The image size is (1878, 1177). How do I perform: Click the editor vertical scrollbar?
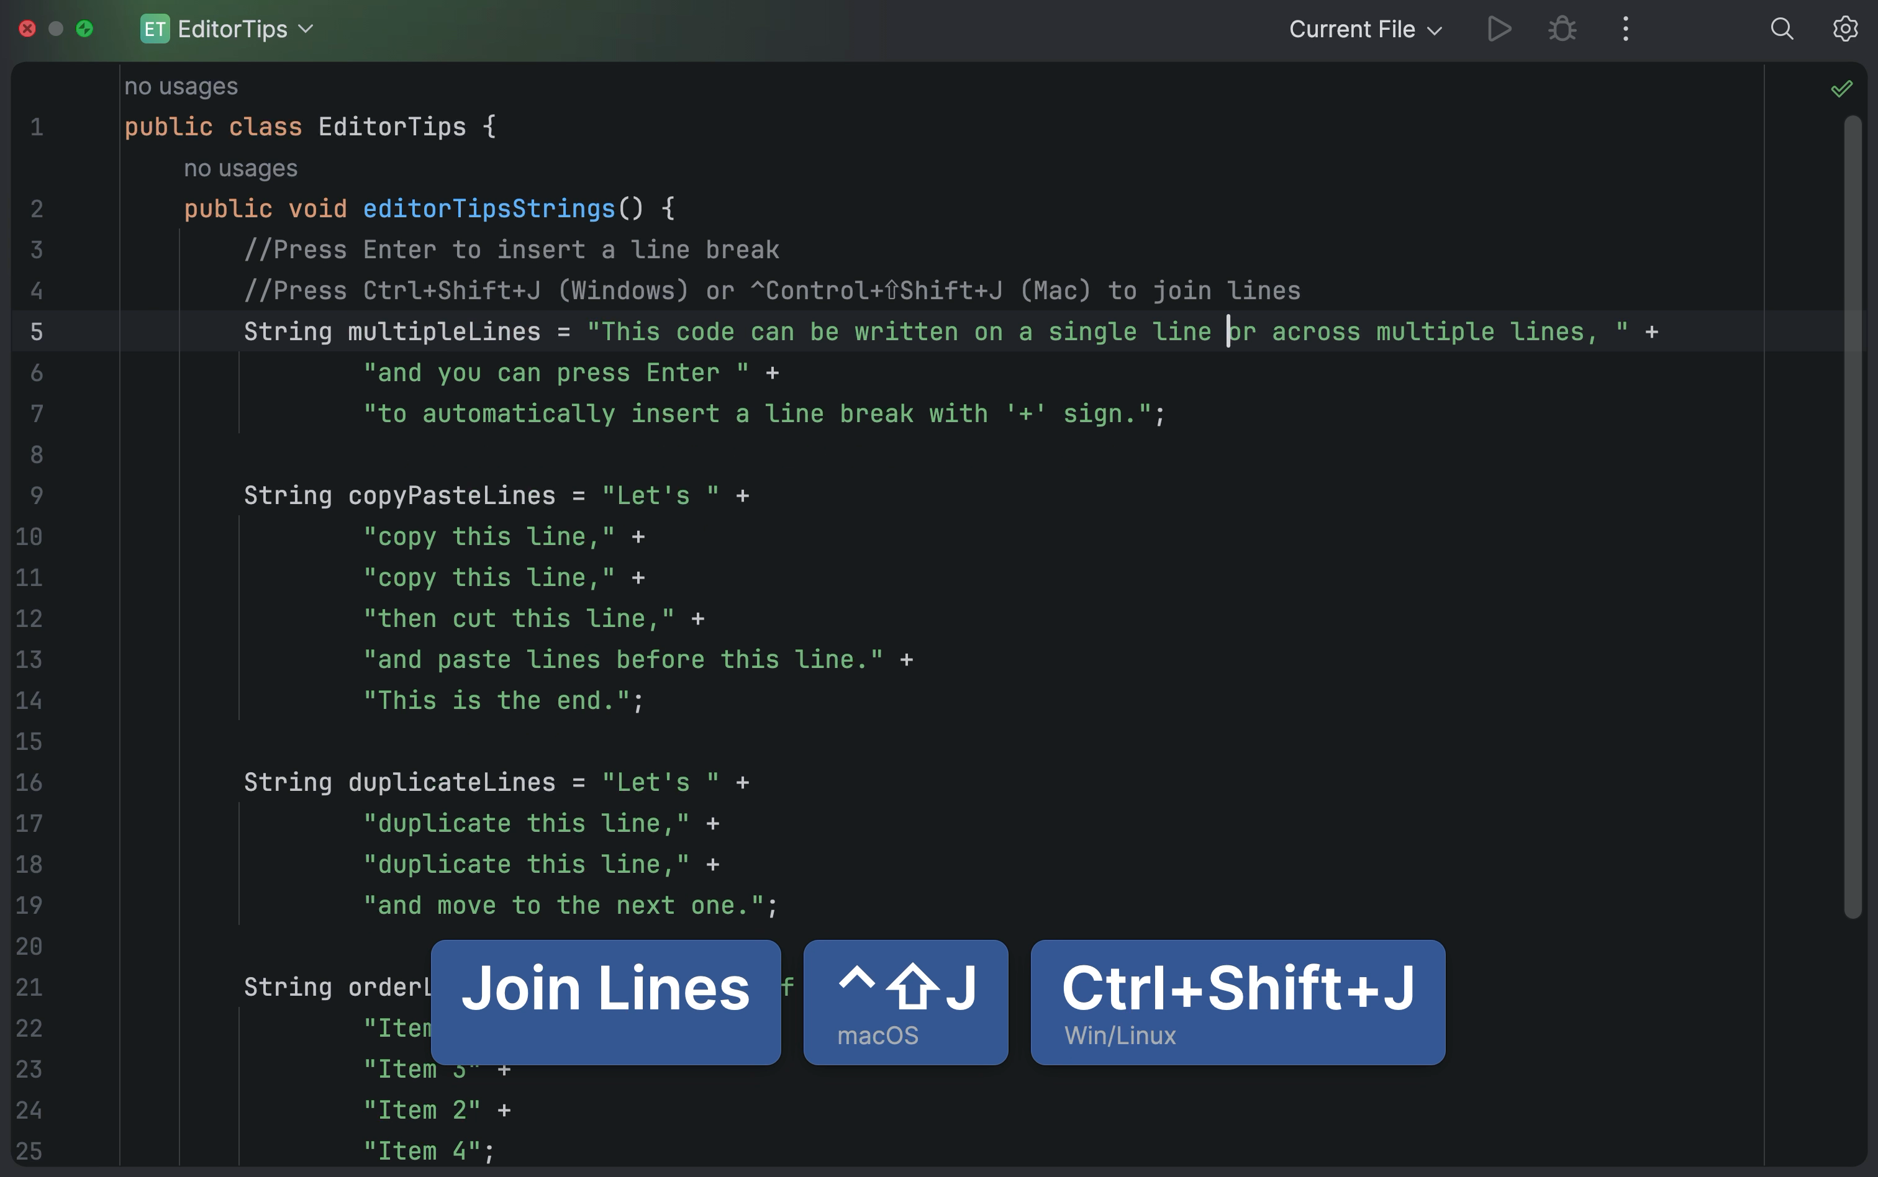click(x=1853, y=517)
